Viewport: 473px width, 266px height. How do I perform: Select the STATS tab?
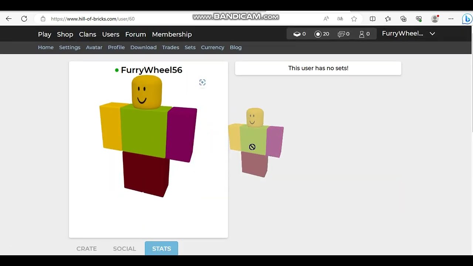point(161,248)
